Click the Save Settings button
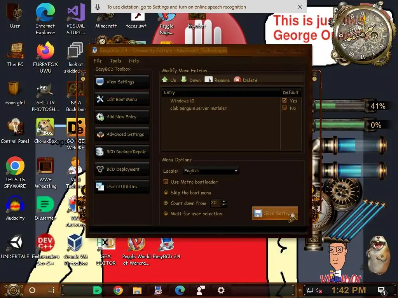The image size is (398, 298). (x=275, y=213)
